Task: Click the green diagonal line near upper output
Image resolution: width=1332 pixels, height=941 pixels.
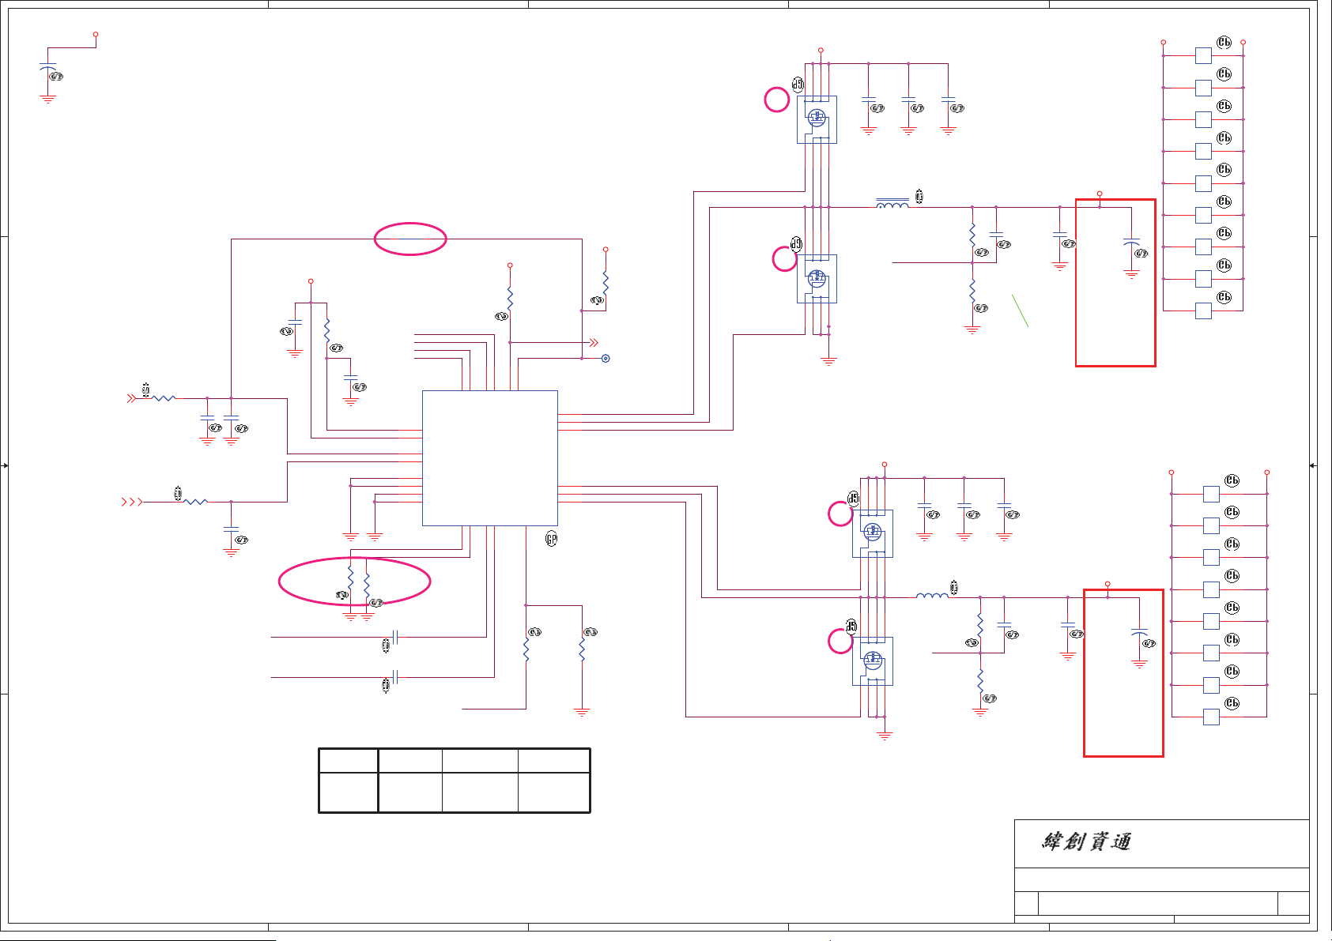Action: [1020, 311]
